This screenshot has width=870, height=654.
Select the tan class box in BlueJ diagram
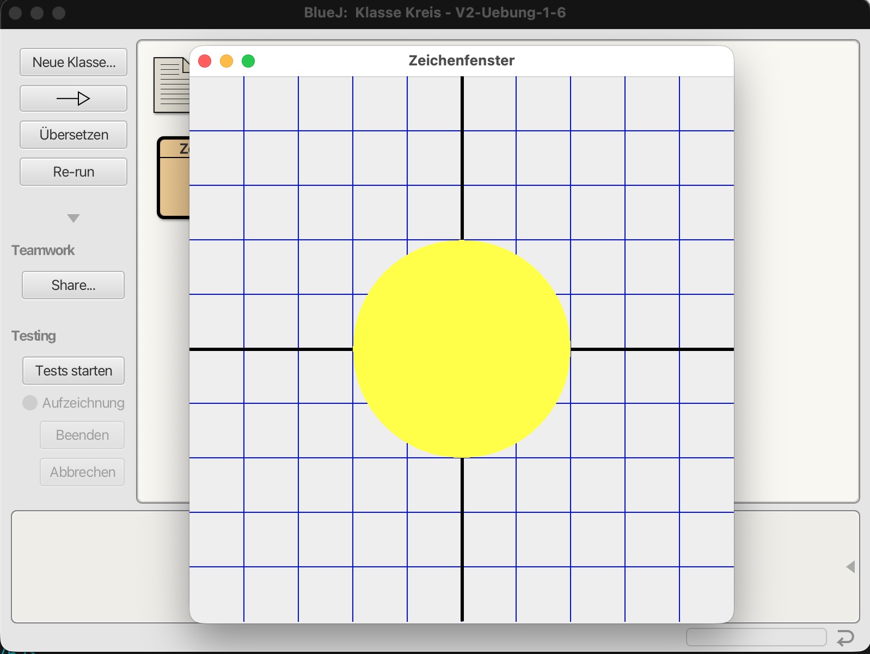173,178
